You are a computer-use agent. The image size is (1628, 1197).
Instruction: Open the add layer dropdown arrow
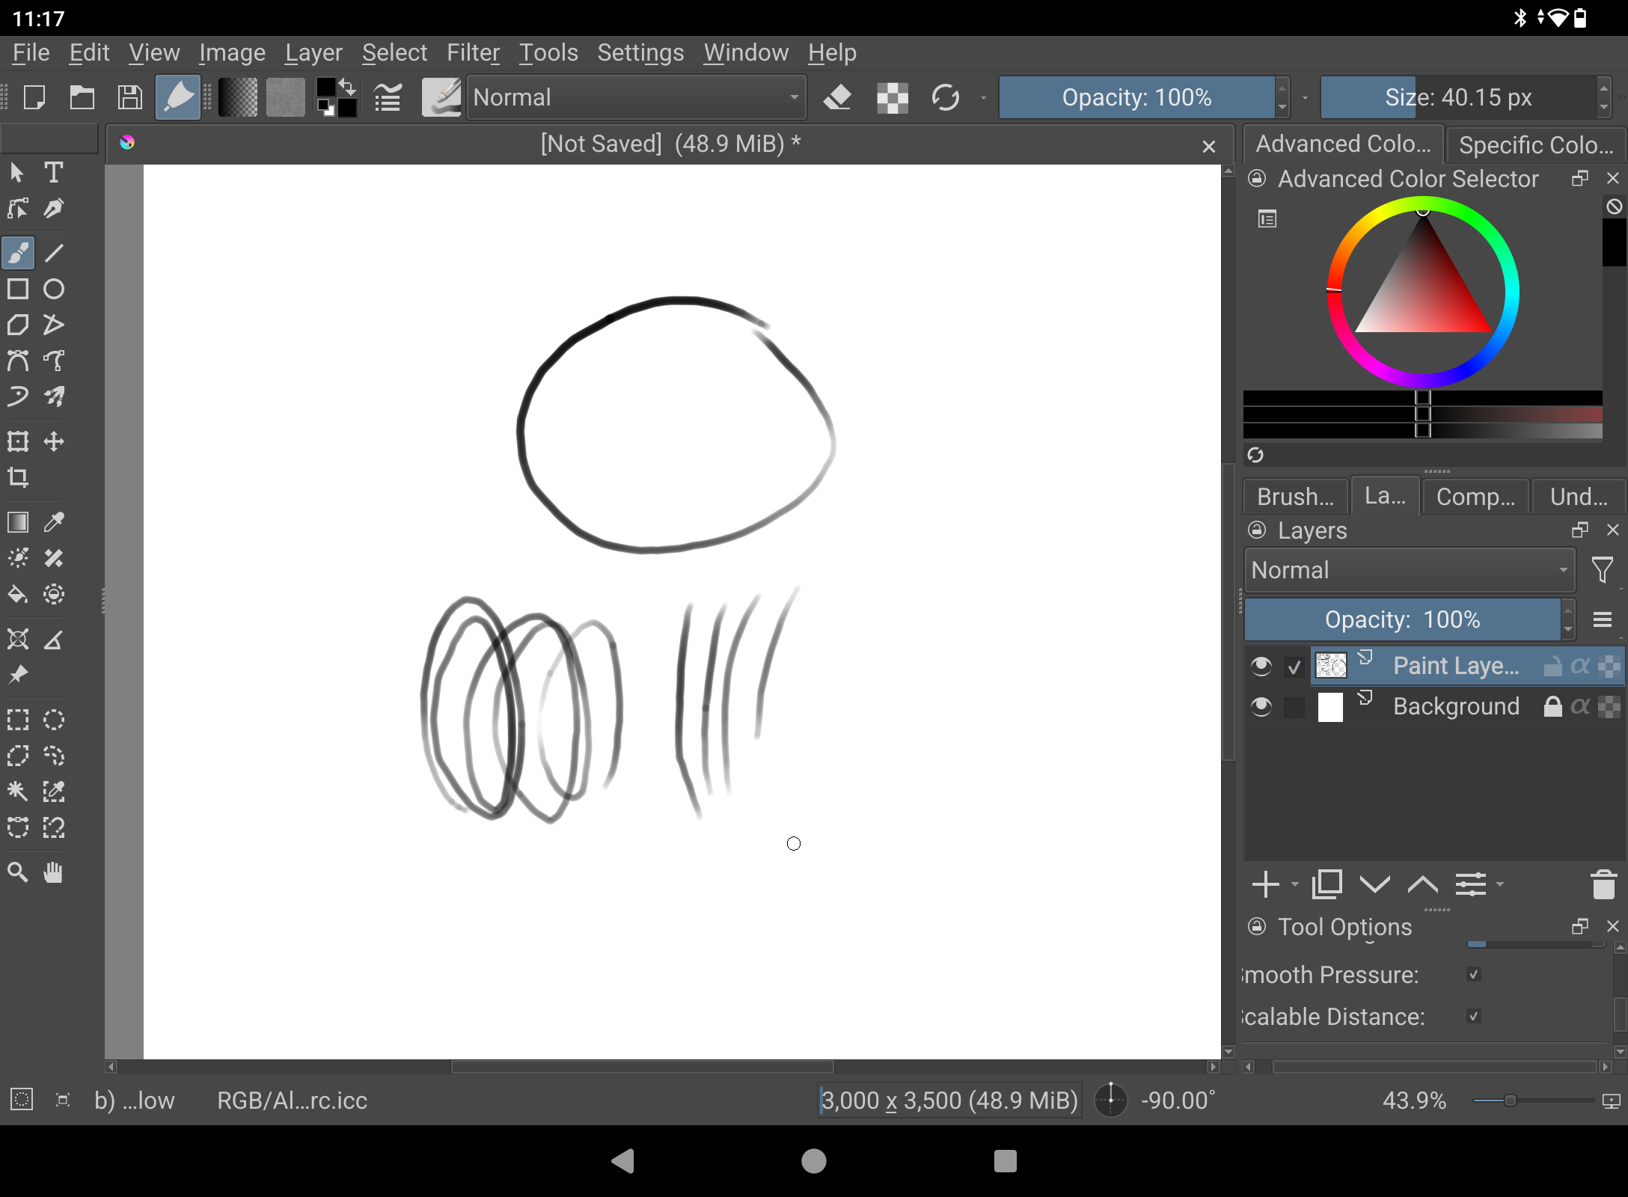point(1295,884)
